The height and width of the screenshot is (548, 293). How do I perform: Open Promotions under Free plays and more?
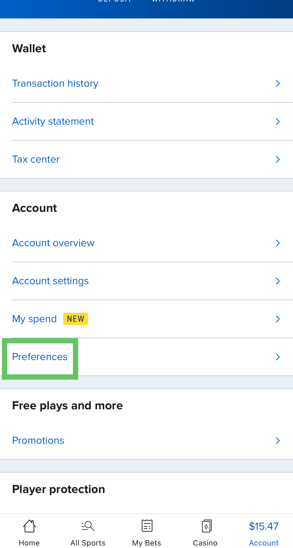pos(38,440)
